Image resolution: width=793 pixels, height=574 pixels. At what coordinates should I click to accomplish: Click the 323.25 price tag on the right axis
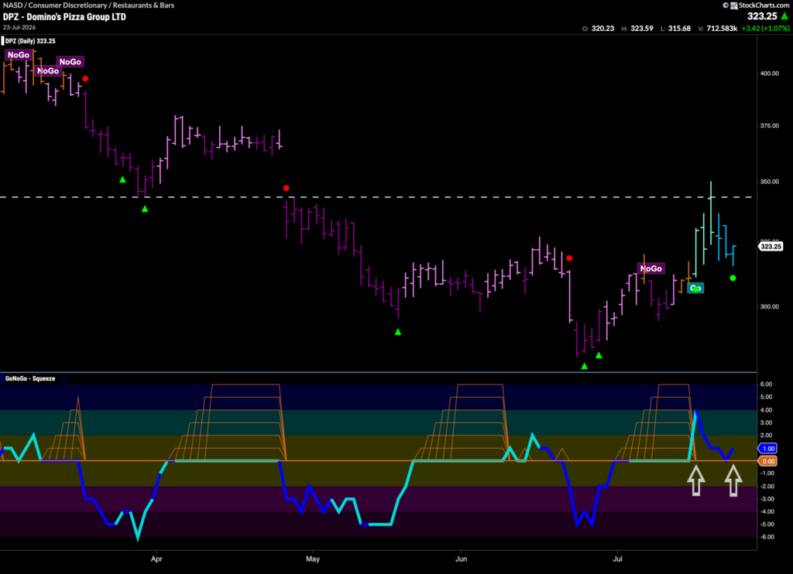[x=771, y=247]
